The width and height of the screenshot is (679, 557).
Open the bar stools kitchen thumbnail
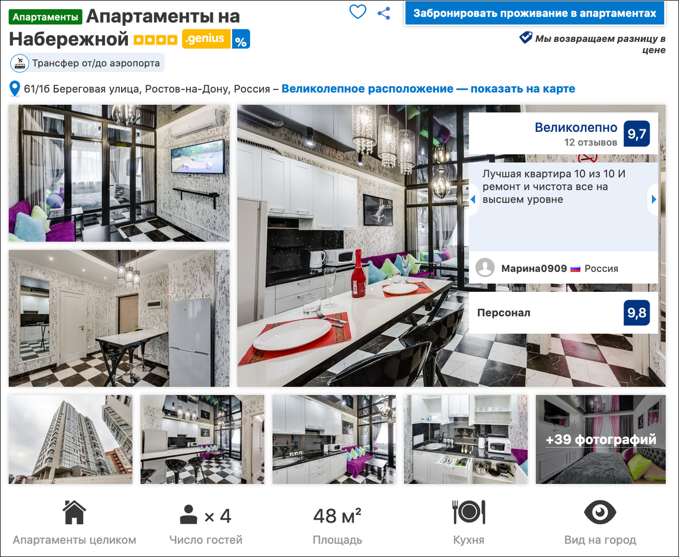tap(203, 439)
